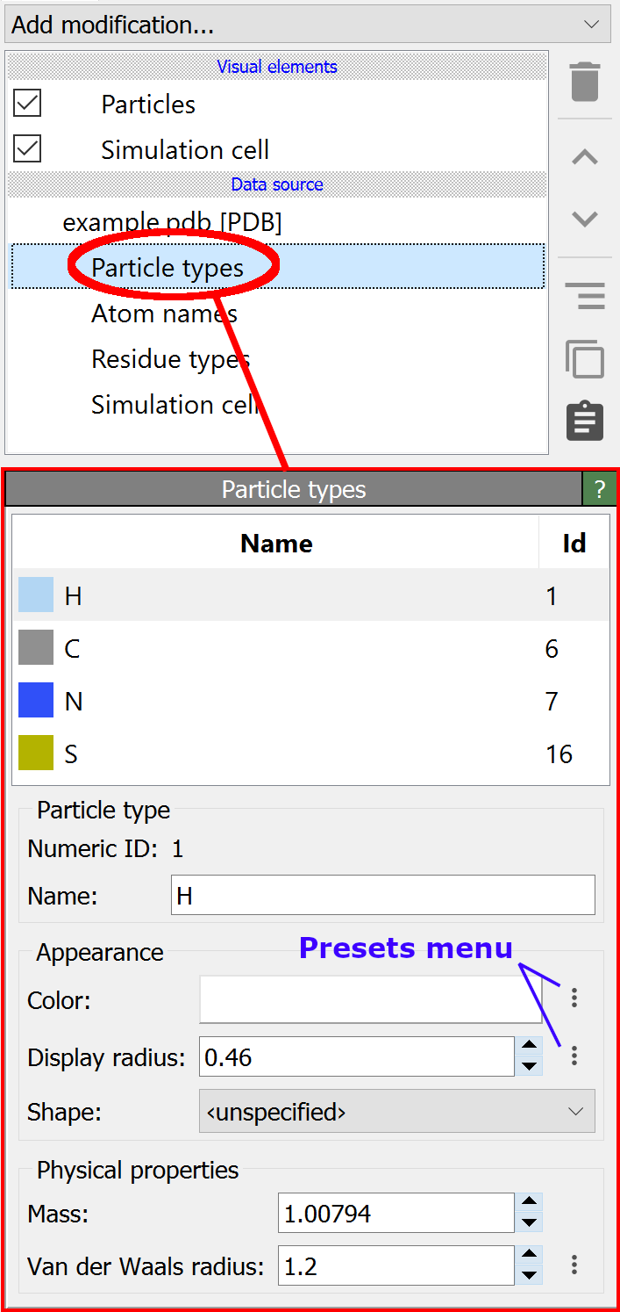Select the example.pdb data source entry
This screenshot has height=1312, width=620.
[x=172, y=222]
